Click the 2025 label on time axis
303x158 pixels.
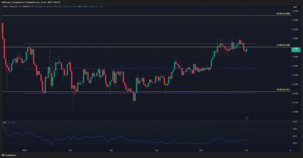point(25,150)
